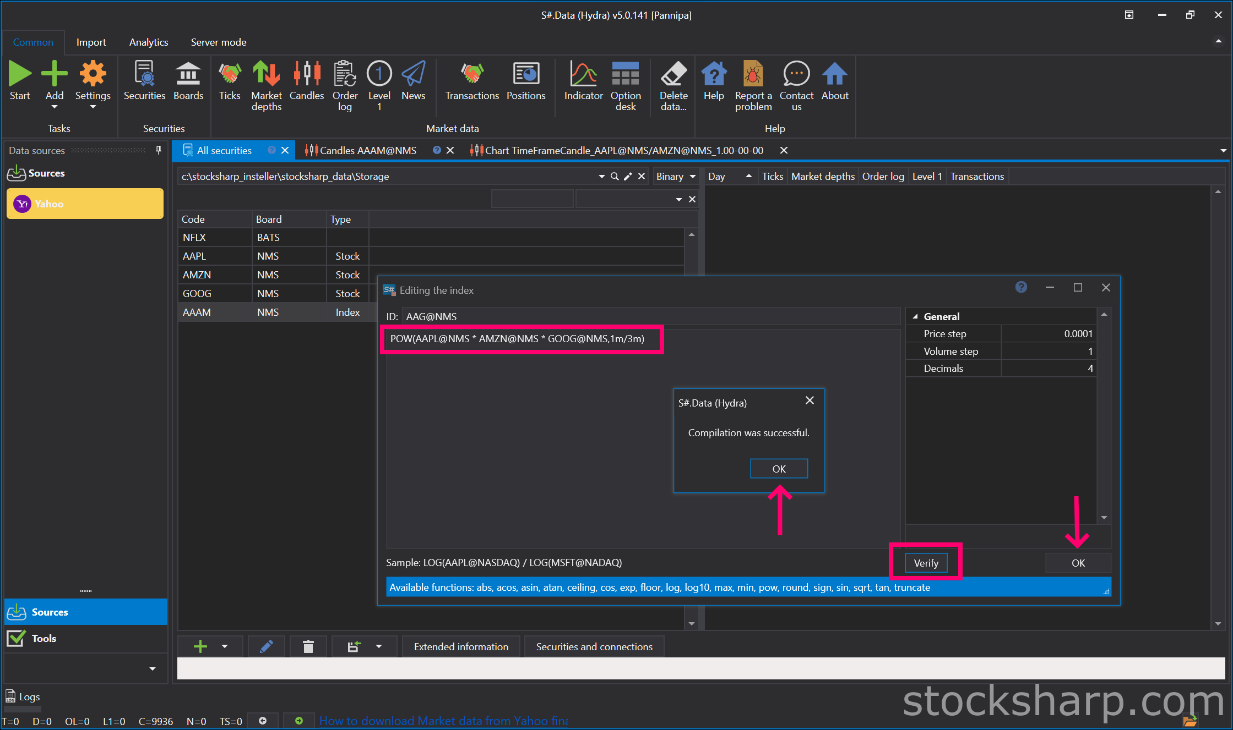Click the Verify button in index editor
Viewport: 1233px width, 730px height.
pos(926,563)
